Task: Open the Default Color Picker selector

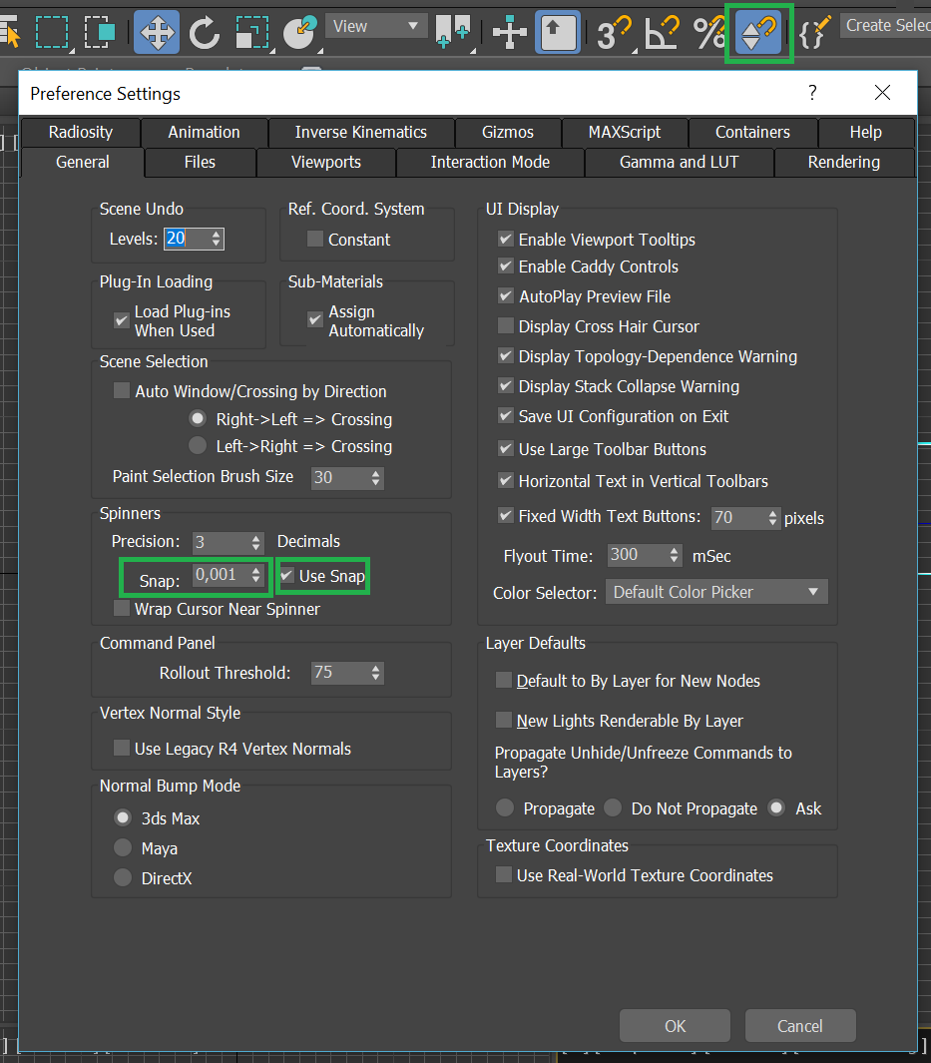Action: tap(715, 591)
